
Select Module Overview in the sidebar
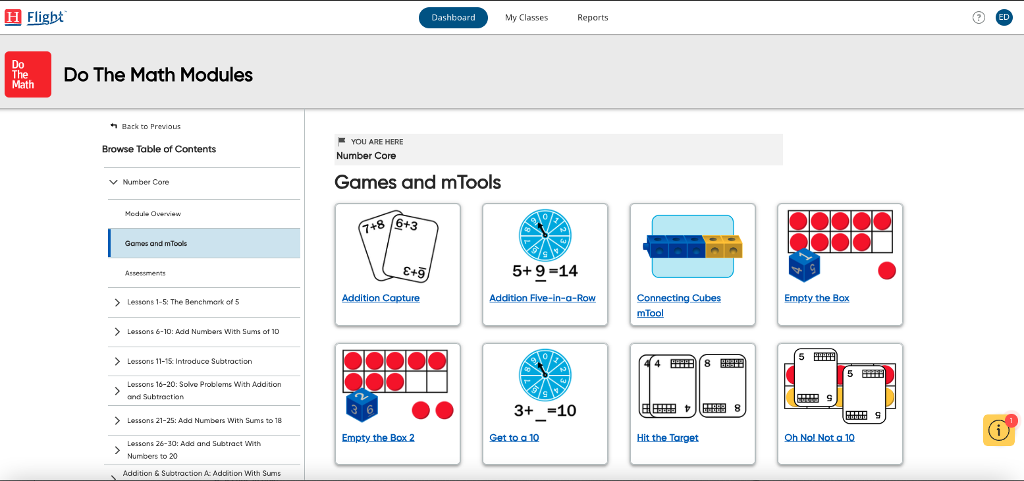[153, 214]
